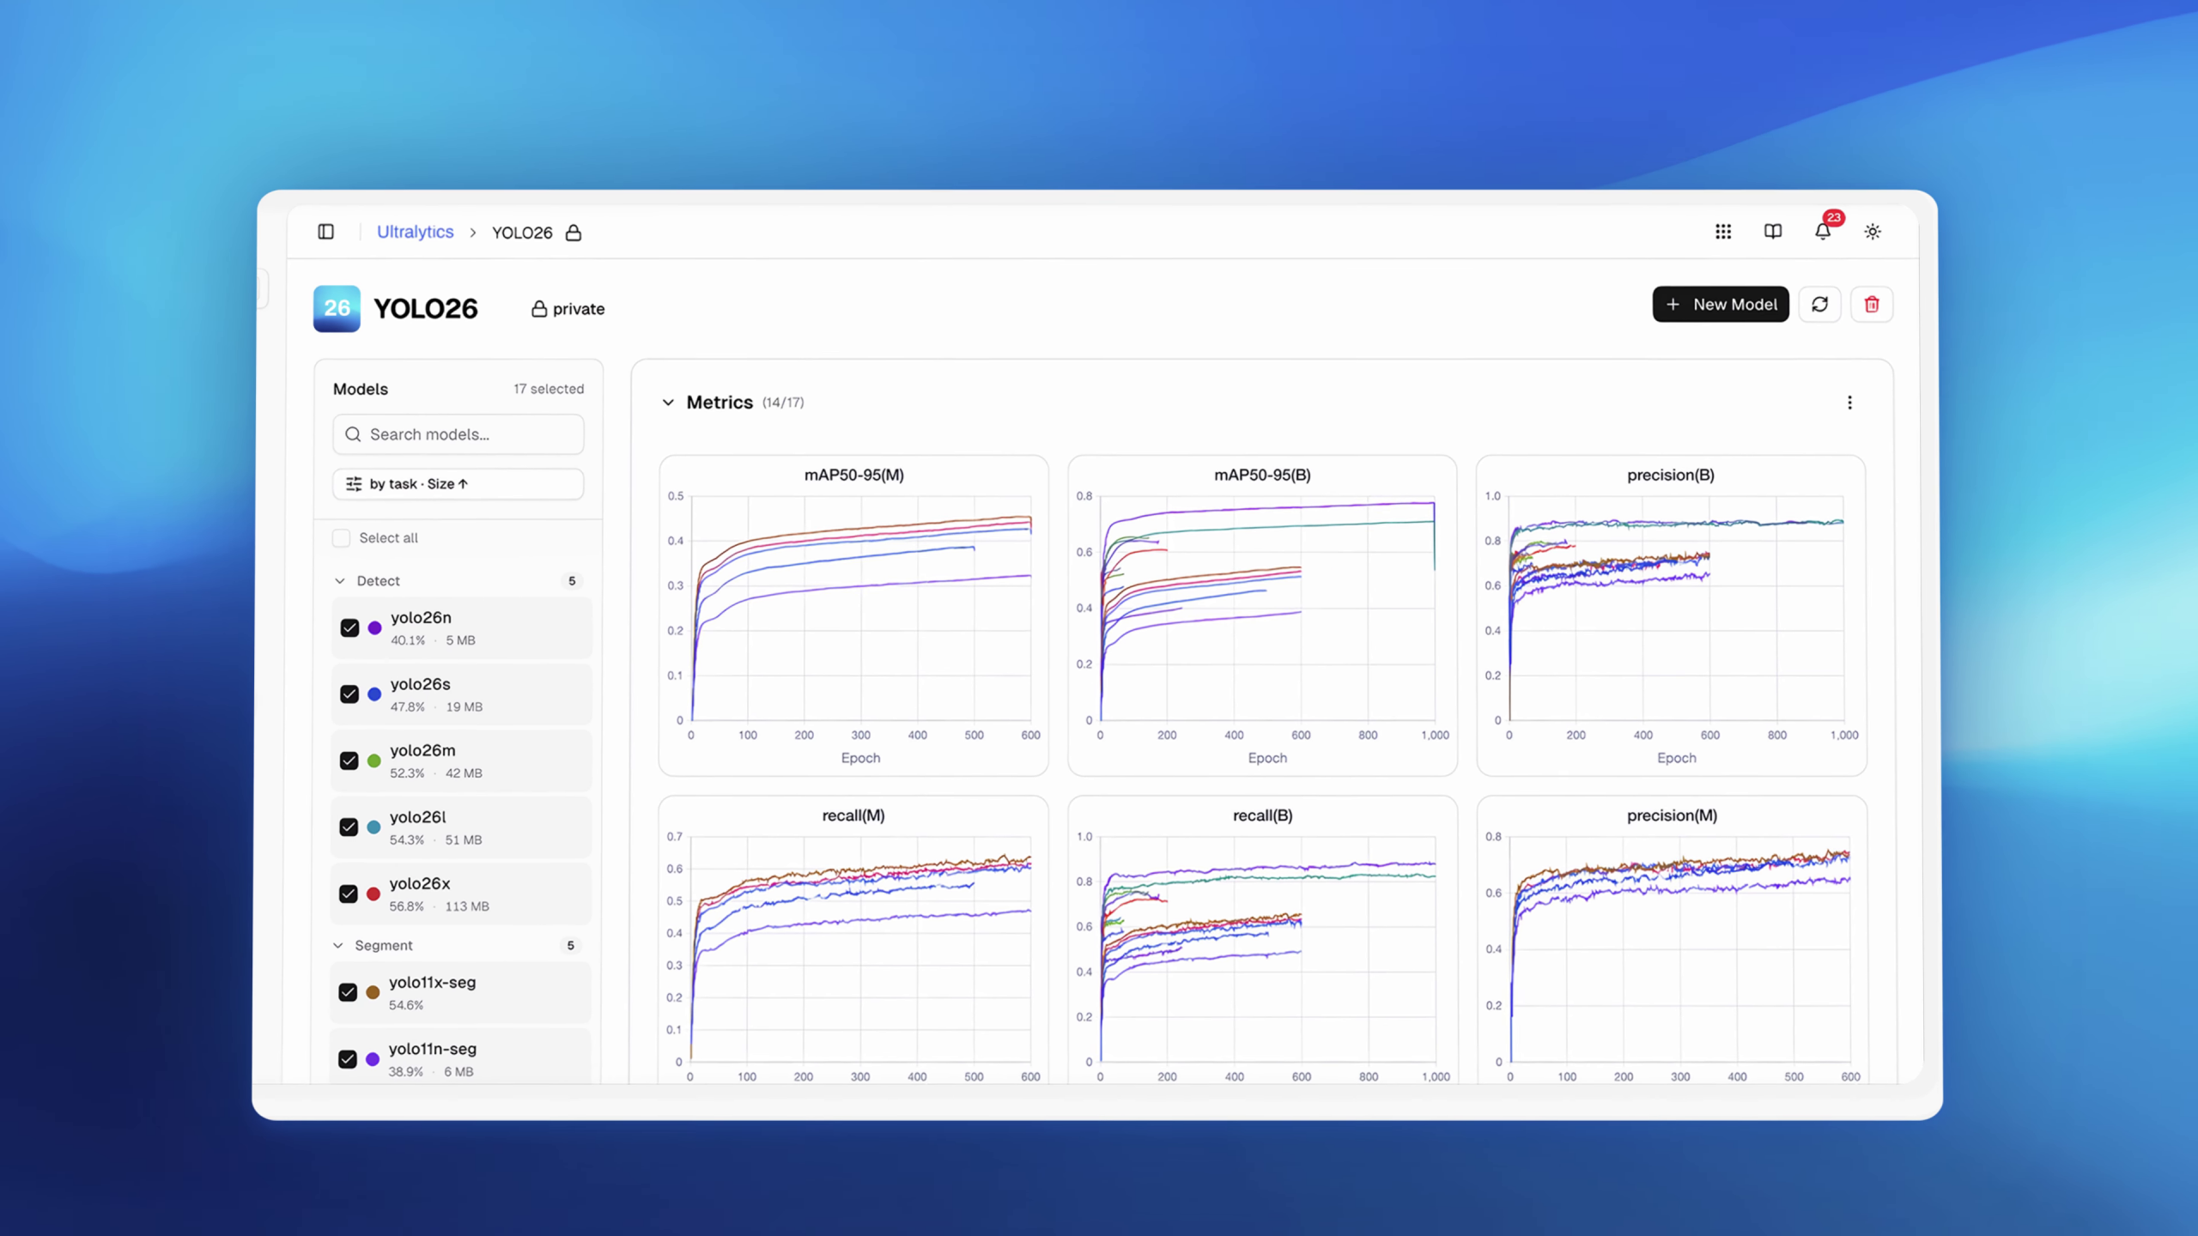Uncheck the yolo26n model checkbox
2198x1236 pixels.
coord(349,627)
